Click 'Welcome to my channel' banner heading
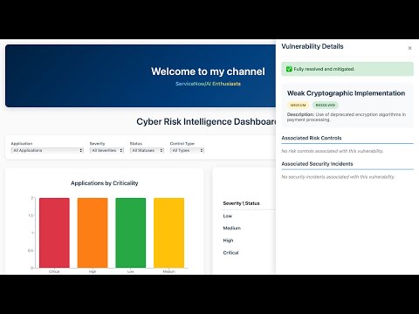 (x=208, y=72)
